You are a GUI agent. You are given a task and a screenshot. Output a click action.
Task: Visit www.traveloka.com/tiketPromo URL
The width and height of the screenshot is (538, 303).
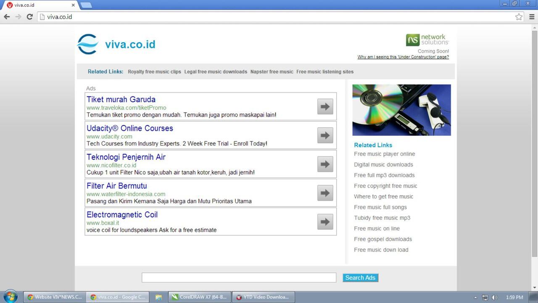coord(127,108)
